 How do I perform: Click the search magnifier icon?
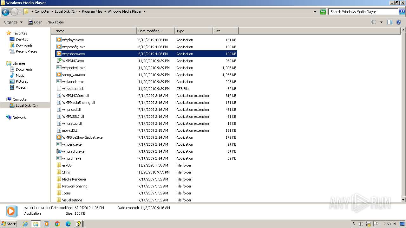(402, 12)
